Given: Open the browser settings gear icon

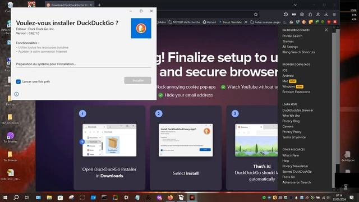Looking at the screenshot, I should [302, 15].
